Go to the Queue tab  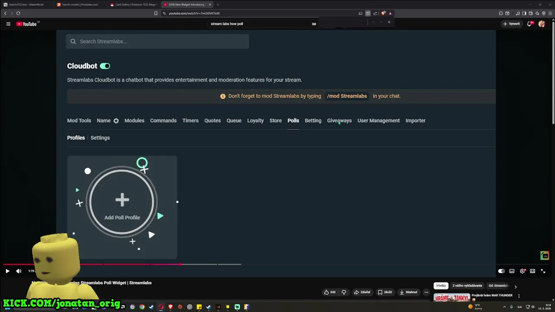tap(234, 120)
